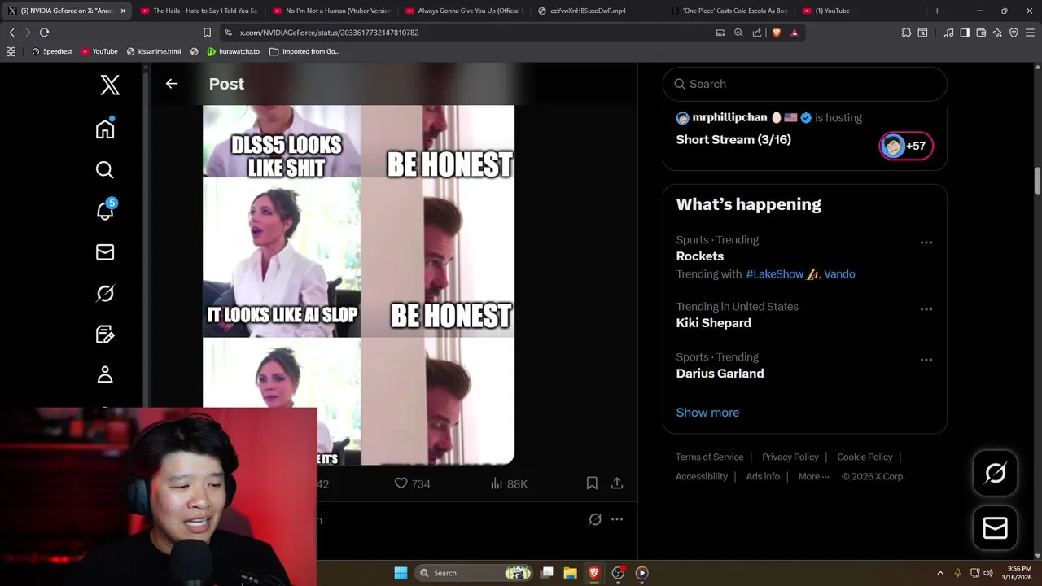The image size is (1042, 586).
Task: Switch to Always Gonna Give You Up tab
Action: coord(464,11)
